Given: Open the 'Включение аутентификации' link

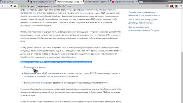Looking at the screenshot, I should tap(36, 83).
